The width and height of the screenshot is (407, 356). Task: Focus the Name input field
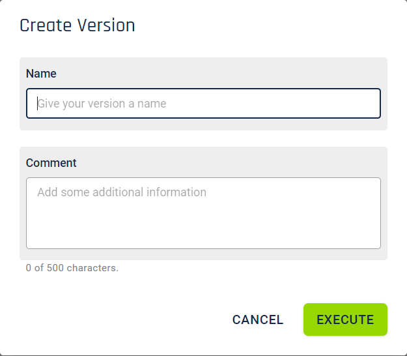pos(203,104)
